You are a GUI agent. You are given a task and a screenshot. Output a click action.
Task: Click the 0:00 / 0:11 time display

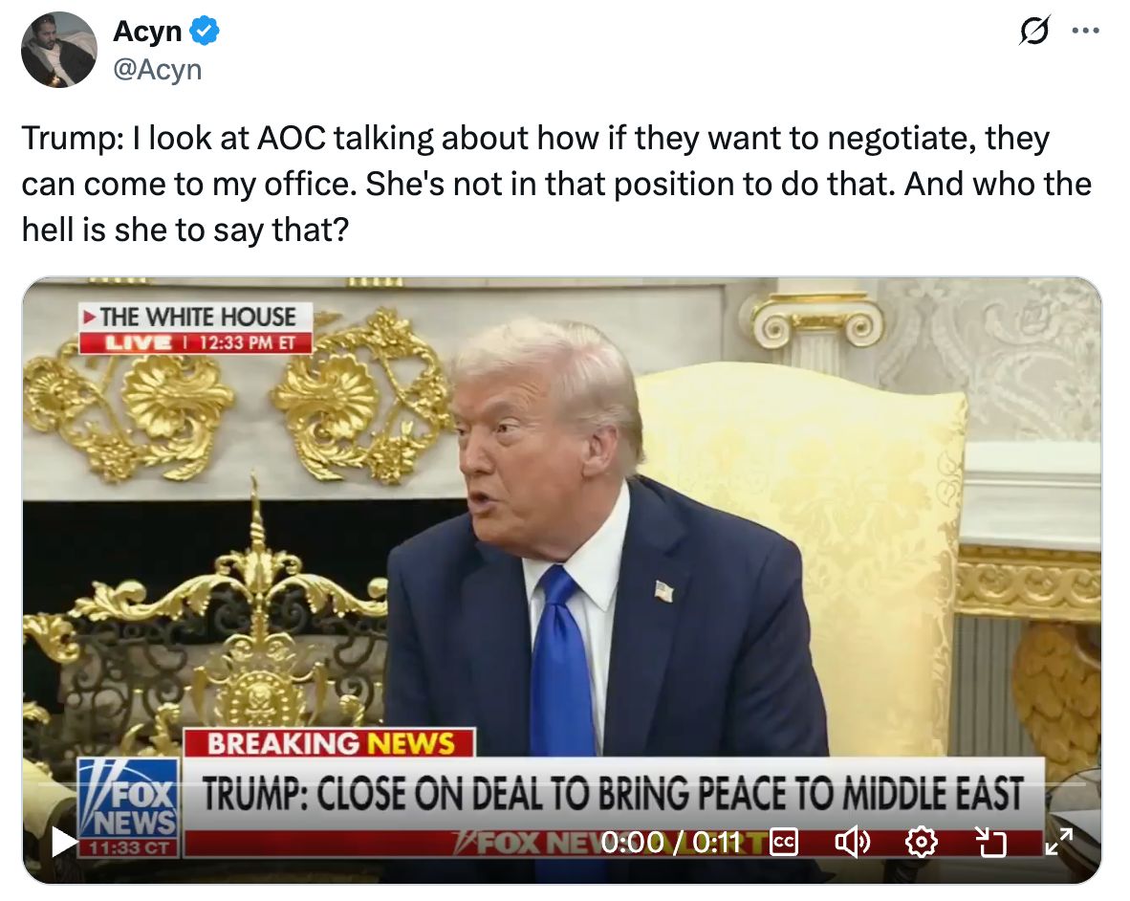tap(671, 842)
